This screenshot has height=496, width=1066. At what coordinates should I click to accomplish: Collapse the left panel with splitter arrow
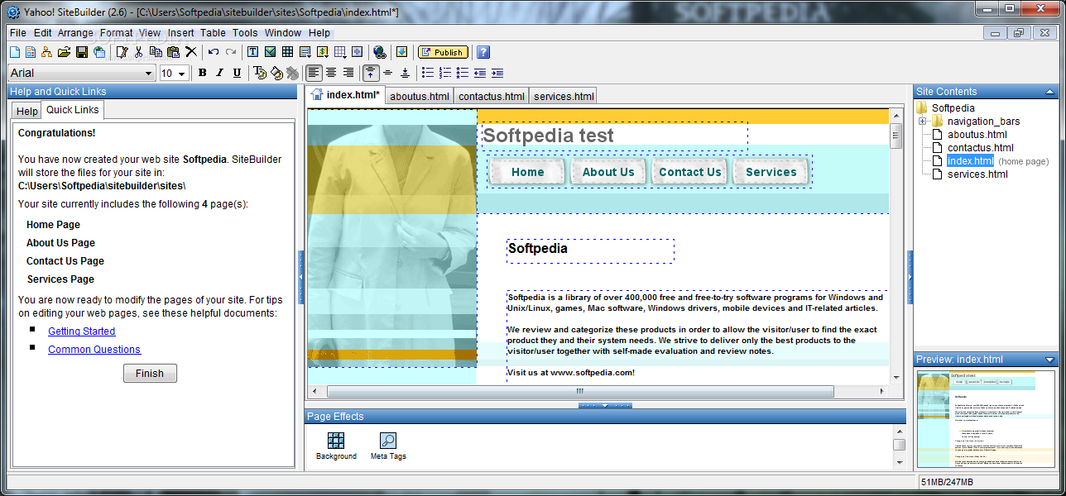coord(301,276)
